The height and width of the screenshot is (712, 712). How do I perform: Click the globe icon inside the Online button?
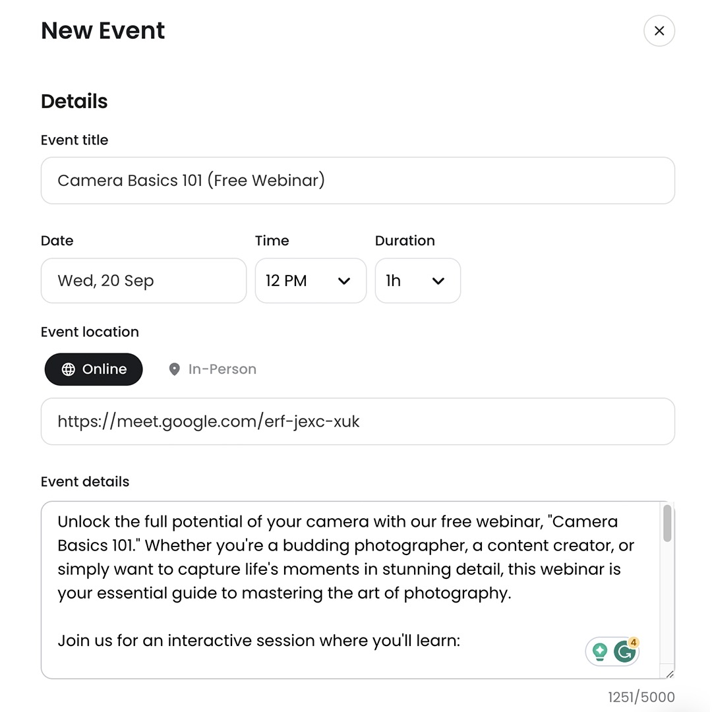tap(69, 369)
